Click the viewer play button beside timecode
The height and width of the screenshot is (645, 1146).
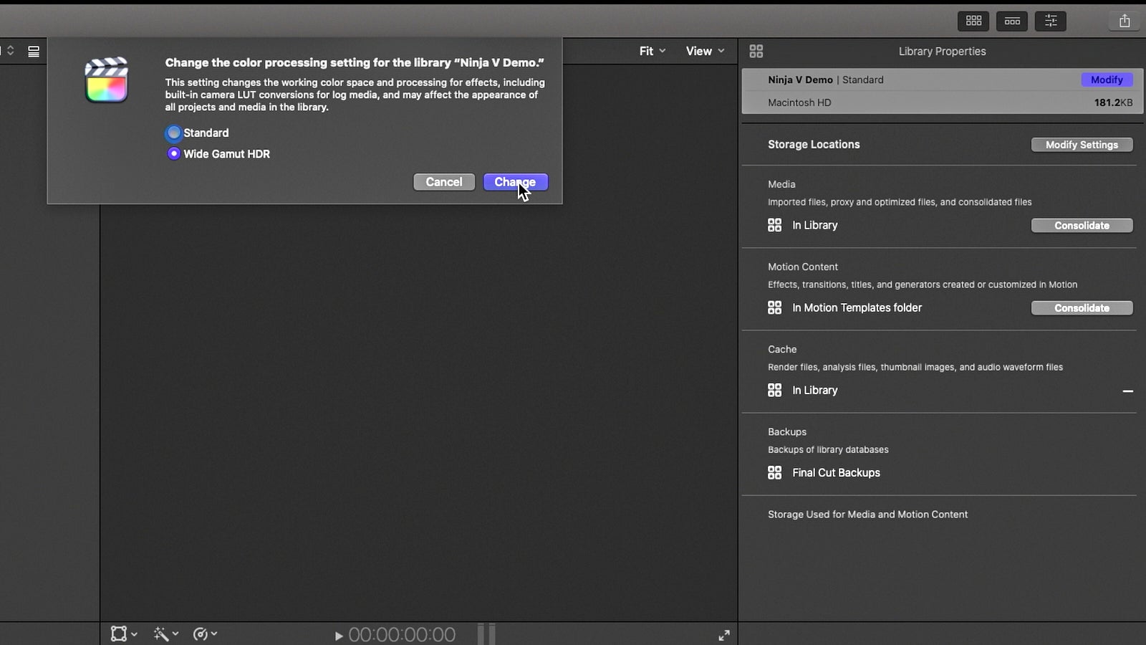(x=339, y=636)
